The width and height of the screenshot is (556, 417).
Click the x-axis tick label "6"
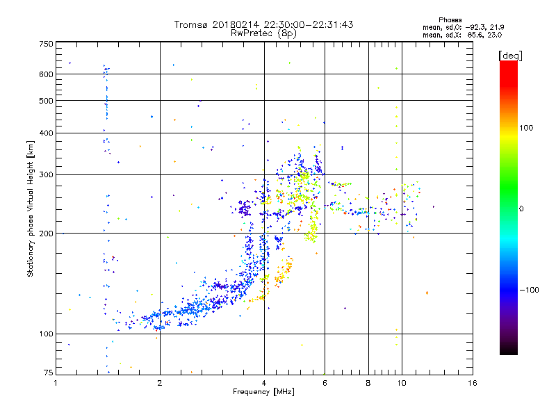(325, 383)
